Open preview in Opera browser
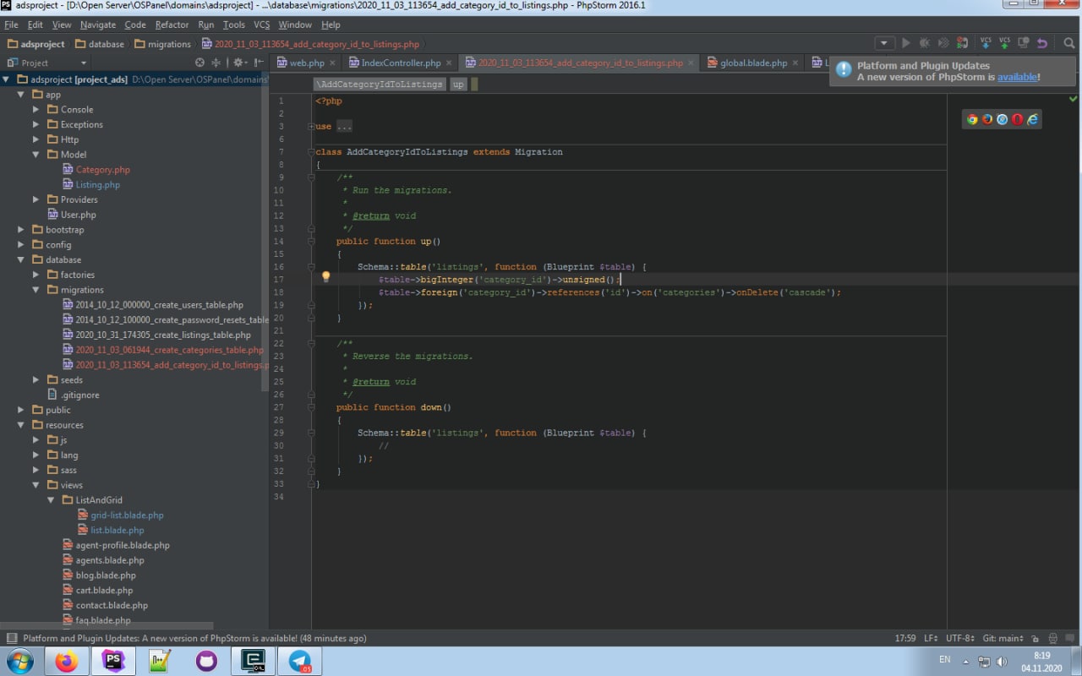This screenshot has height=676, width=1082. coord(1018,119)
